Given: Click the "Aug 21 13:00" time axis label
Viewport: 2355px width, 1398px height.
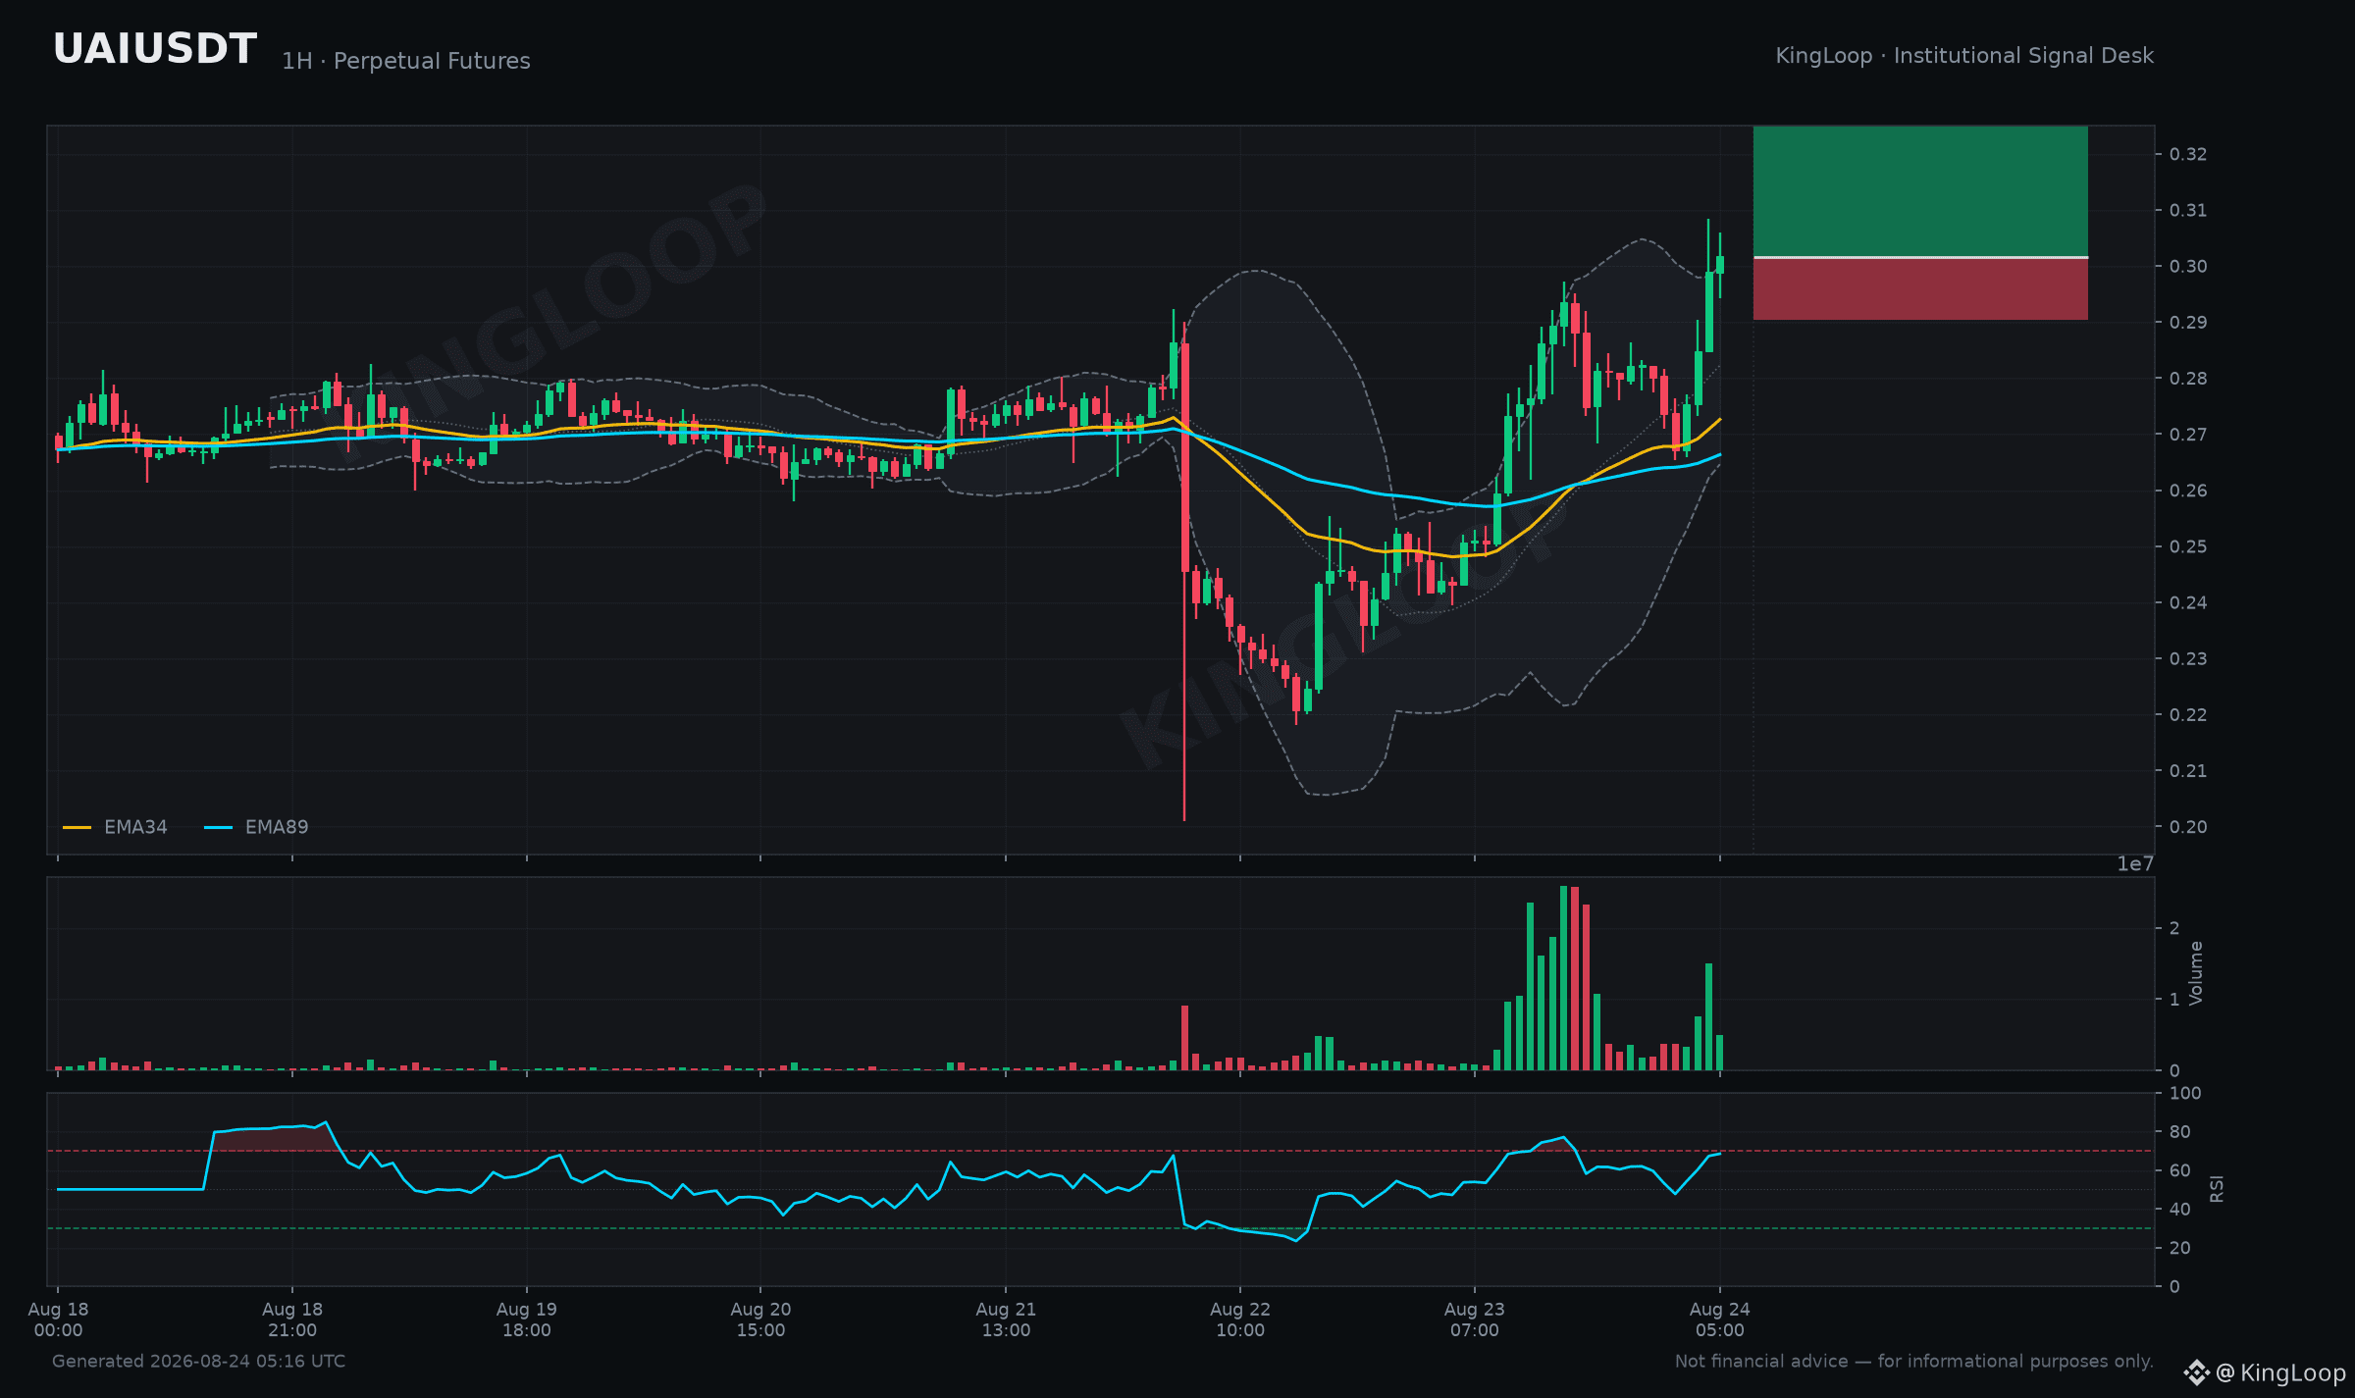Looking at the screenshot, I should 1006,1320.
